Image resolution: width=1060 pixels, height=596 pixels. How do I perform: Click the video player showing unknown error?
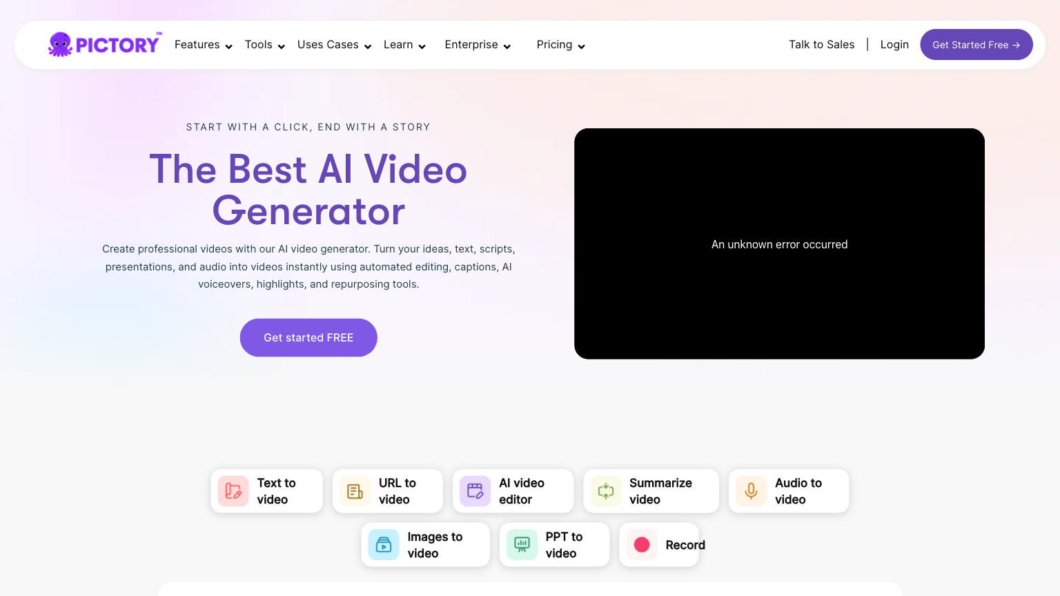[779, 244]
